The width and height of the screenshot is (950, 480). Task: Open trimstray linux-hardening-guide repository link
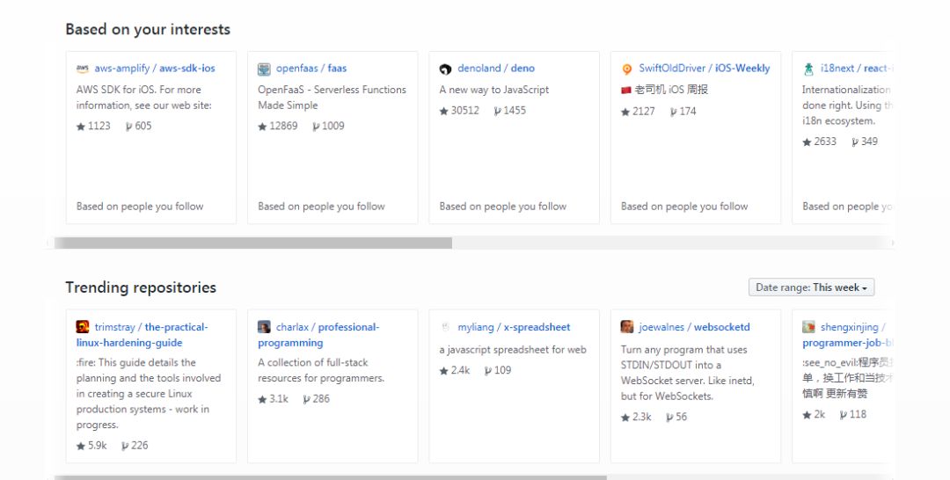tap(142, 335)
